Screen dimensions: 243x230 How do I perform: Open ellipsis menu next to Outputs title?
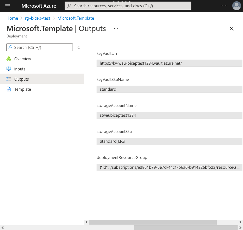(116, 29)
